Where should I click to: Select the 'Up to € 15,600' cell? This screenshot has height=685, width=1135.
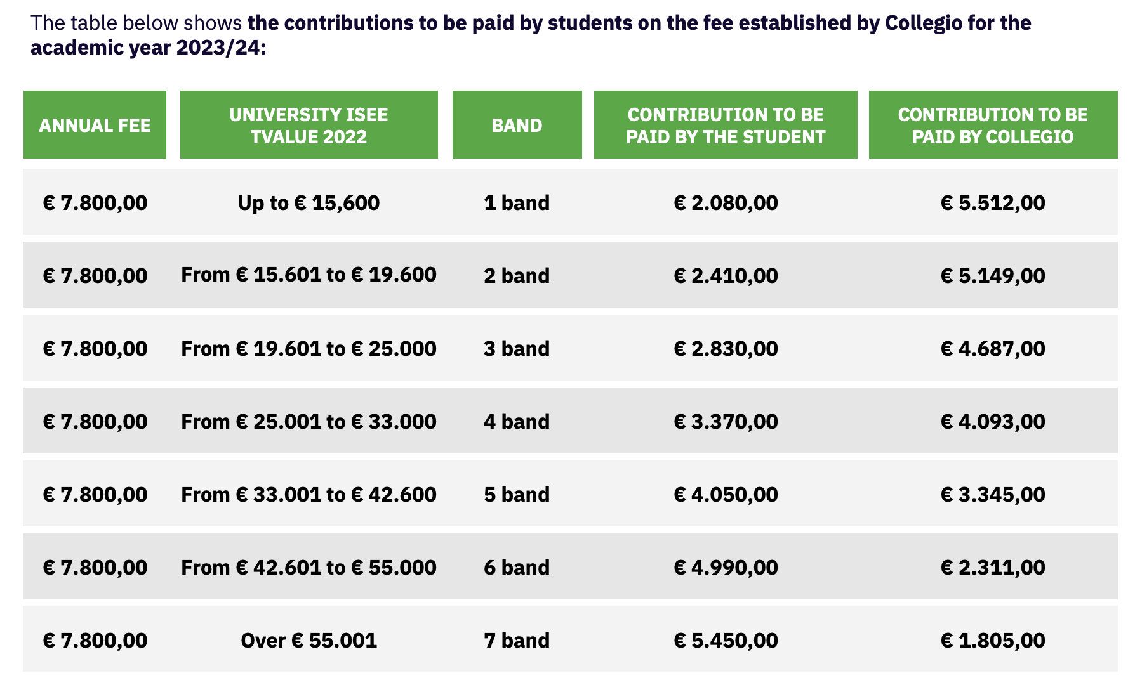coord(309,202)
